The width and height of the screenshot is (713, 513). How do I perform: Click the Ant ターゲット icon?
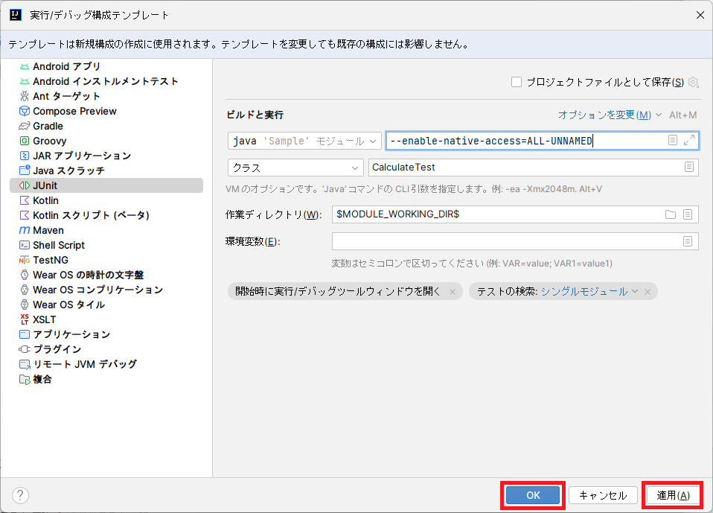pos(25,96)
